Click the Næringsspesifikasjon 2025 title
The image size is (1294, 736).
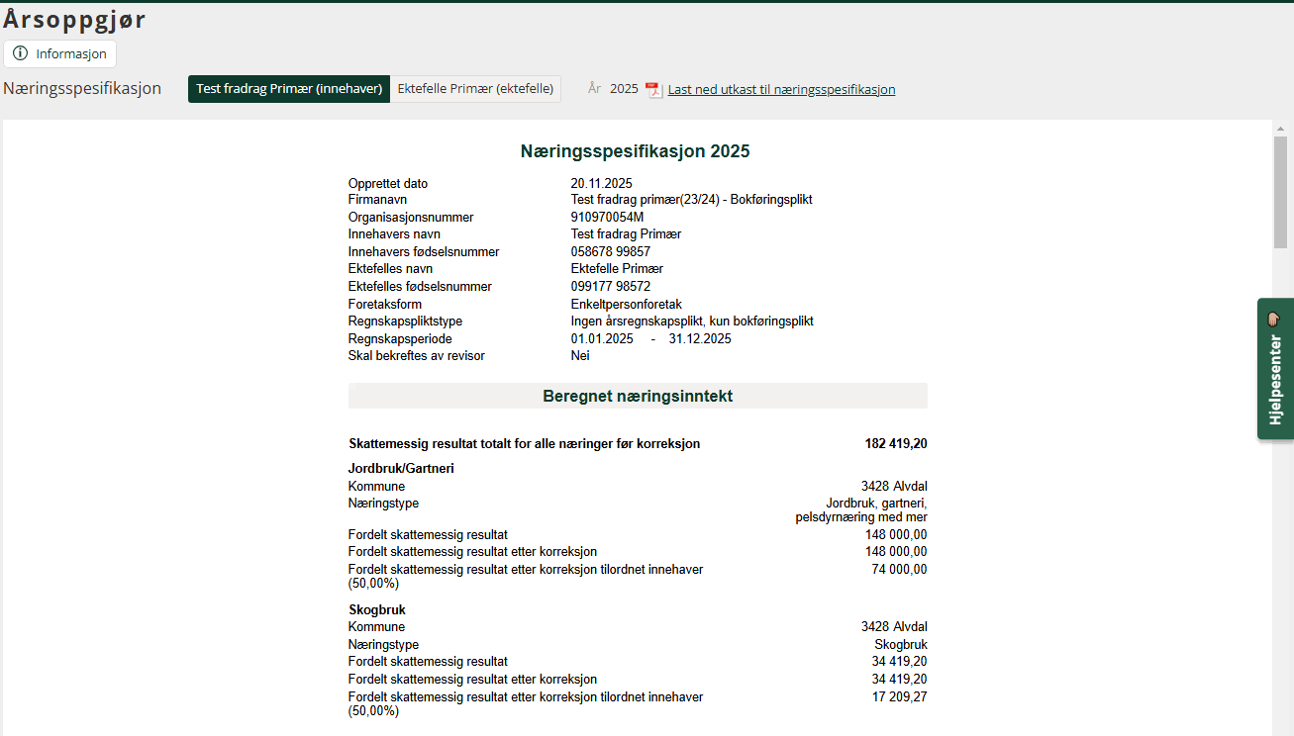[636, 151]
